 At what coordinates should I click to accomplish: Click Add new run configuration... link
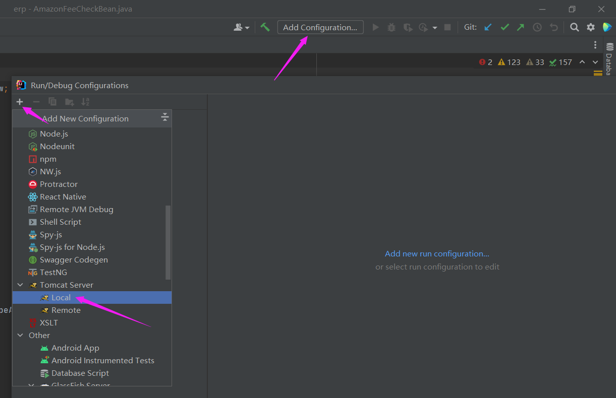click(437, 253)
